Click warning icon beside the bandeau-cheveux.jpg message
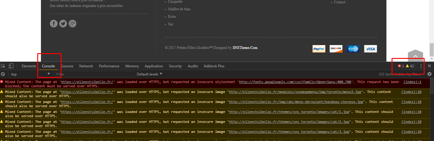Viewport: 434px width, 141px height. pyautogui.click(x=2, y=102)
